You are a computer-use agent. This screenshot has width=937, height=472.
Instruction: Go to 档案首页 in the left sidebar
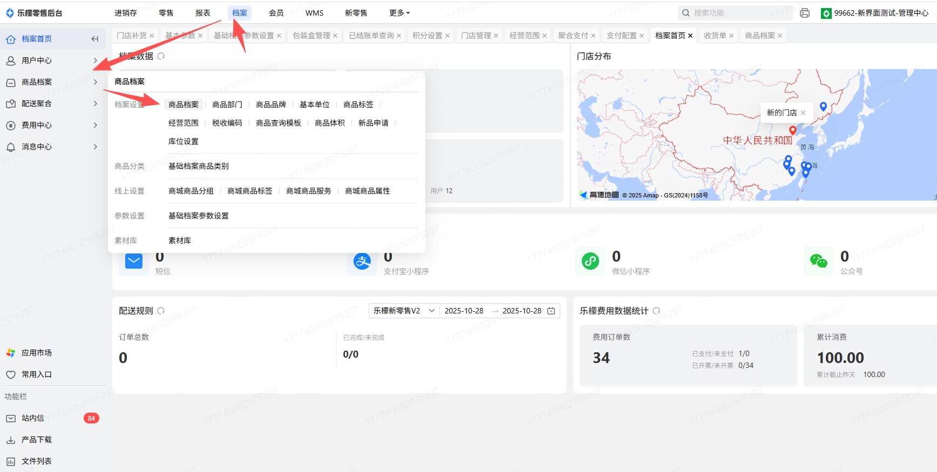[x=53, y=39]
